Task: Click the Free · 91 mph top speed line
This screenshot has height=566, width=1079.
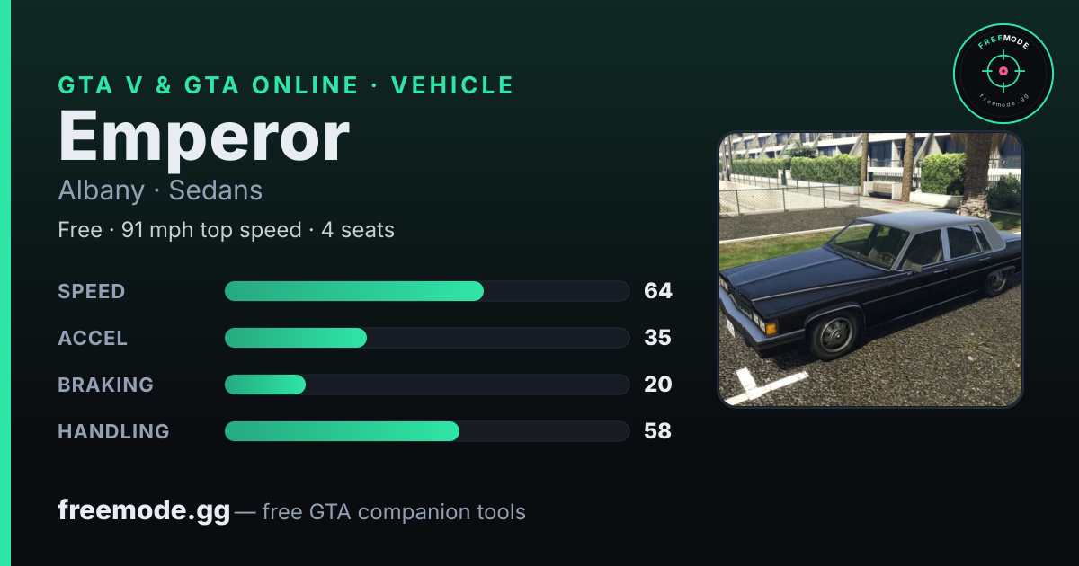Action: click(227, 230)
